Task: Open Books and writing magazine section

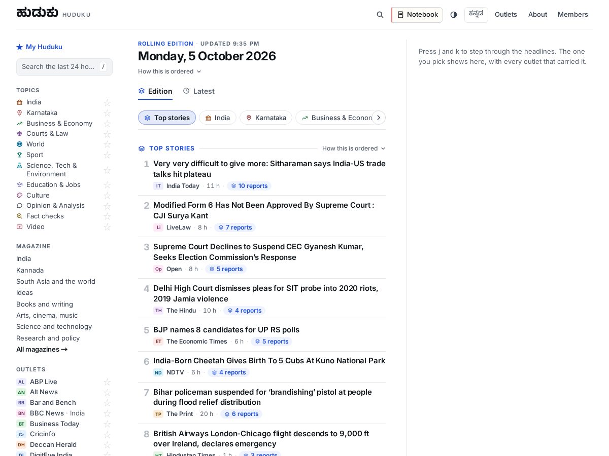Action: [x=45, y=305]
